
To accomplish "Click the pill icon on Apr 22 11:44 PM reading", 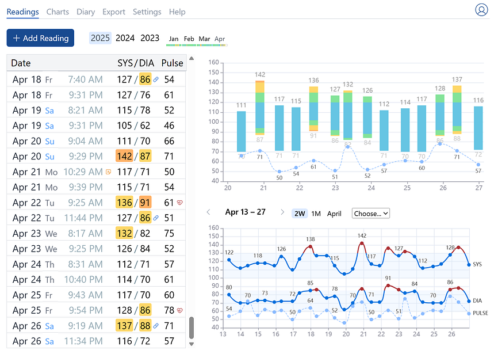I will tap(156, 218).
